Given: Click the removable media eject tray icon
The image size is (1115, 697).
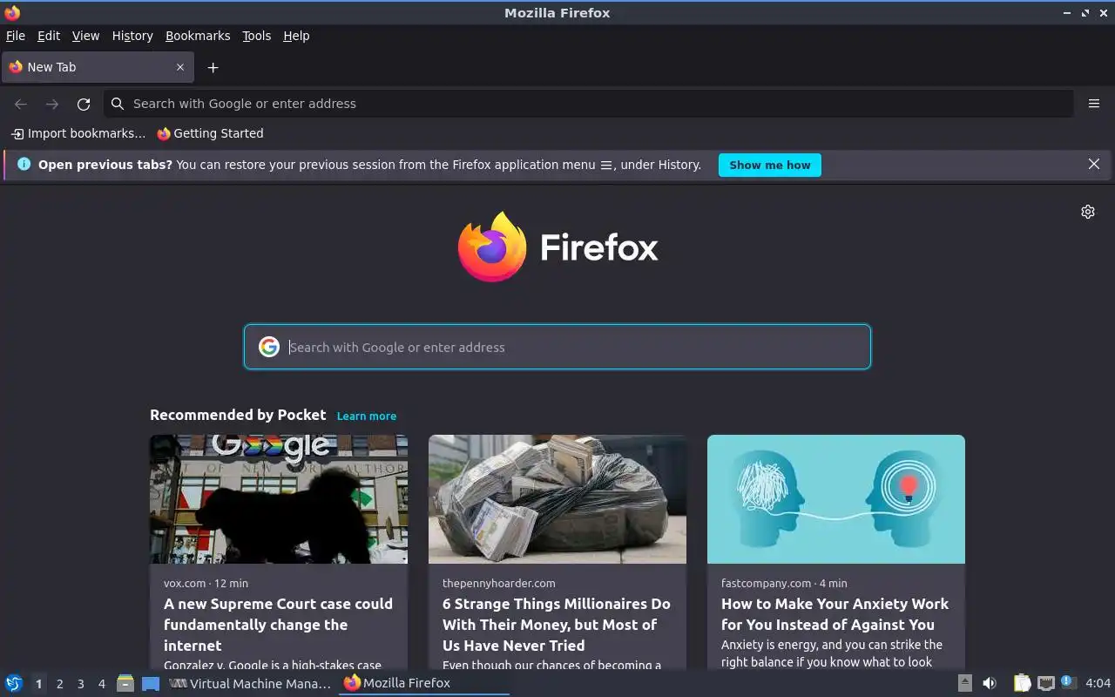Looking at the screenshot, I should (x=964, y=683).
